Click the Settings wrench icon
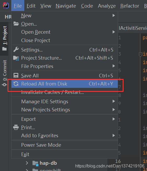 (x=16, y=50)
